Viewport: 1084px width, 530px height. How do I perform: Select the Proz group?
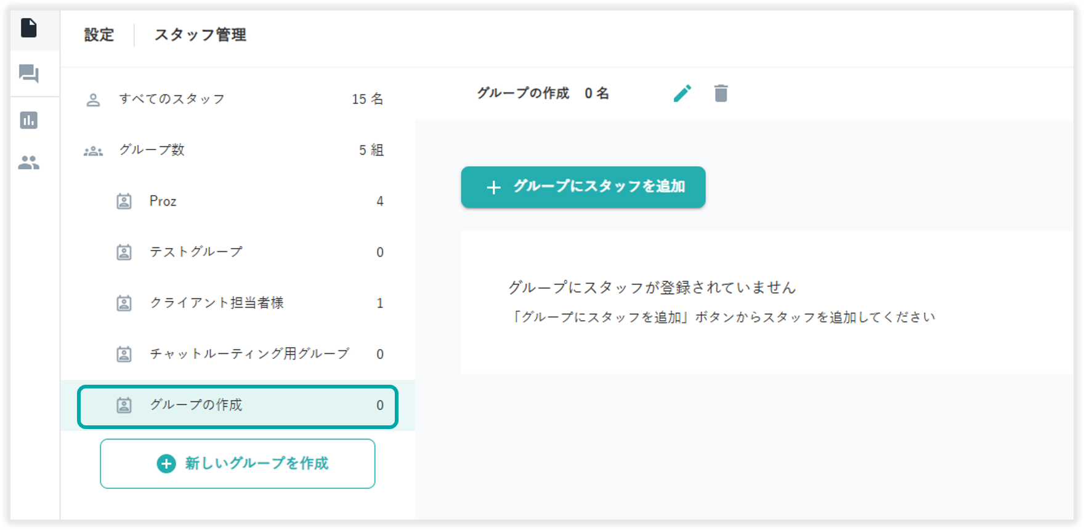point(246,201)
